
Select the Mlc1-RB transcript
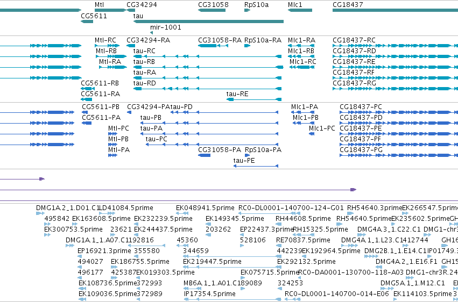point(301,56)
